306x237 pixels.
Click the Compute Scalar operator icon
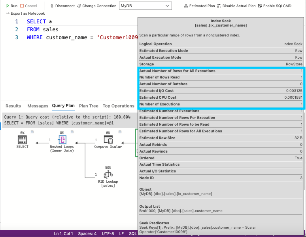pos(108,140)
